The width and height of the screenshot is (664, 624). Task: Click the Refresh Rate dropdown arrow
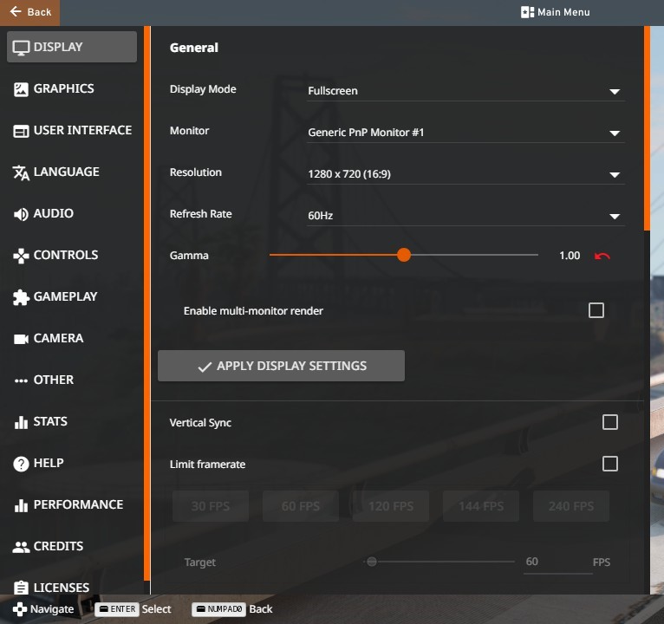click(615, 217)
